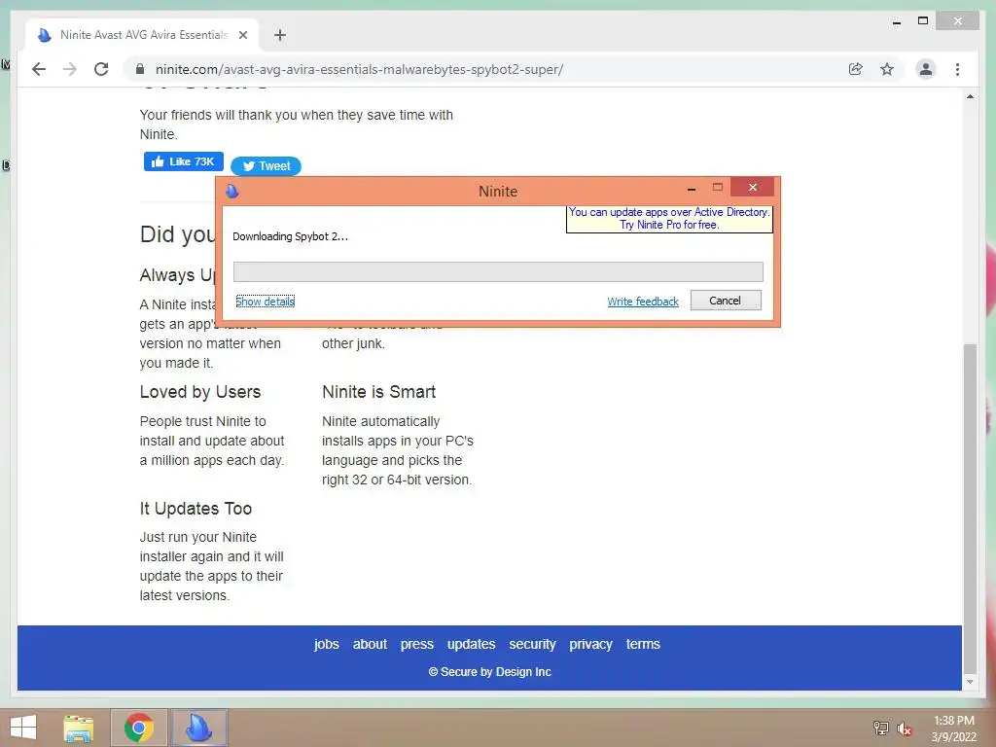Open the clock showing 1:38 PM

(x=953, y=728)
